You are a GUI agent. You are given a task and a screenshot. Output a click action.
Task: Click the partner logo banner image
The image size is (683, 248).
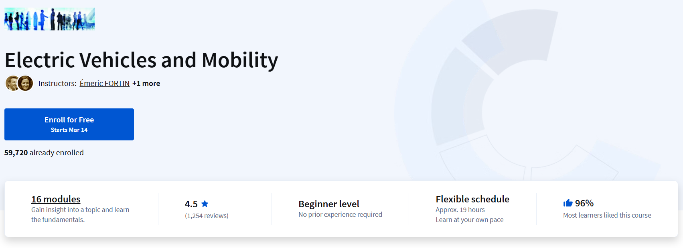pos(49,19)
